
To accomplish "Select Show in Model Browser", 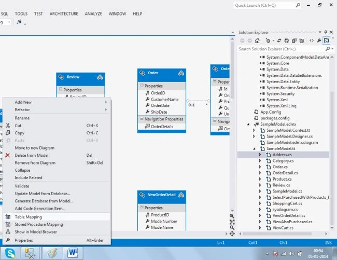I will 57,232.
